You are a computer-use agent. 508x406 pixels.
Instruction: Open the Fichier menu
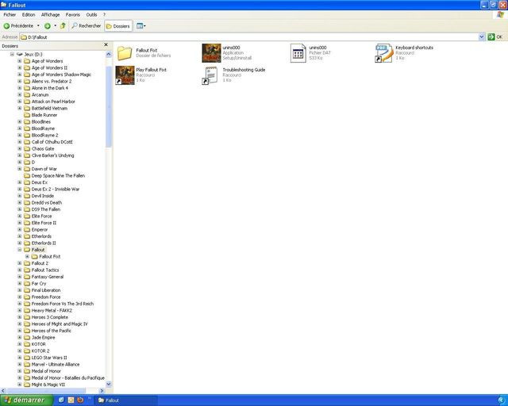coord(10,14)
